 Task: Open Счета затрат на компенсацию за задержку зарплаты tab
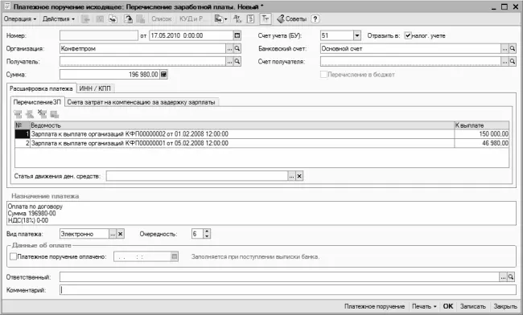point(141,102)
